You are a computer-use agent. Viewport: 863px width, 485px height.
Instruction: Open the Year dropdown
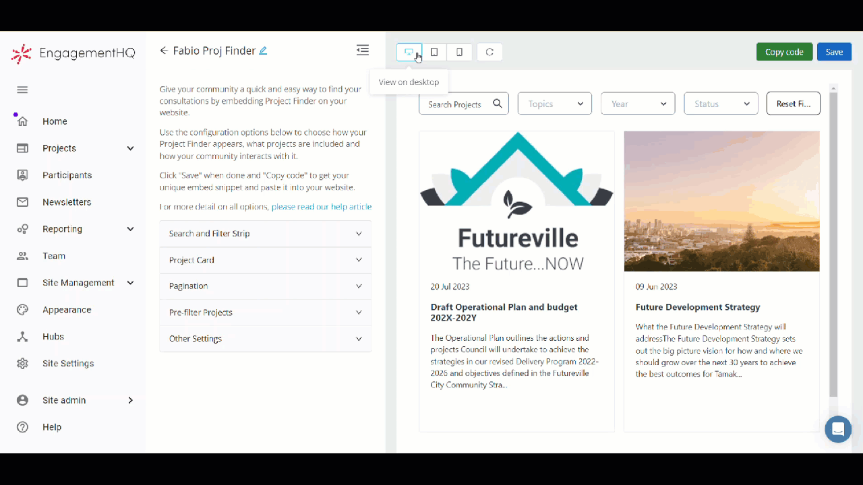638,104
